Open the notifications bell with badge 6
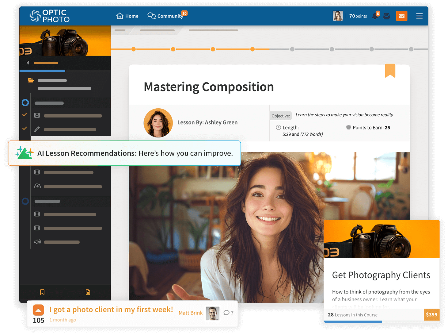Screen dimensions: 448x335 (x=375, y=16)
